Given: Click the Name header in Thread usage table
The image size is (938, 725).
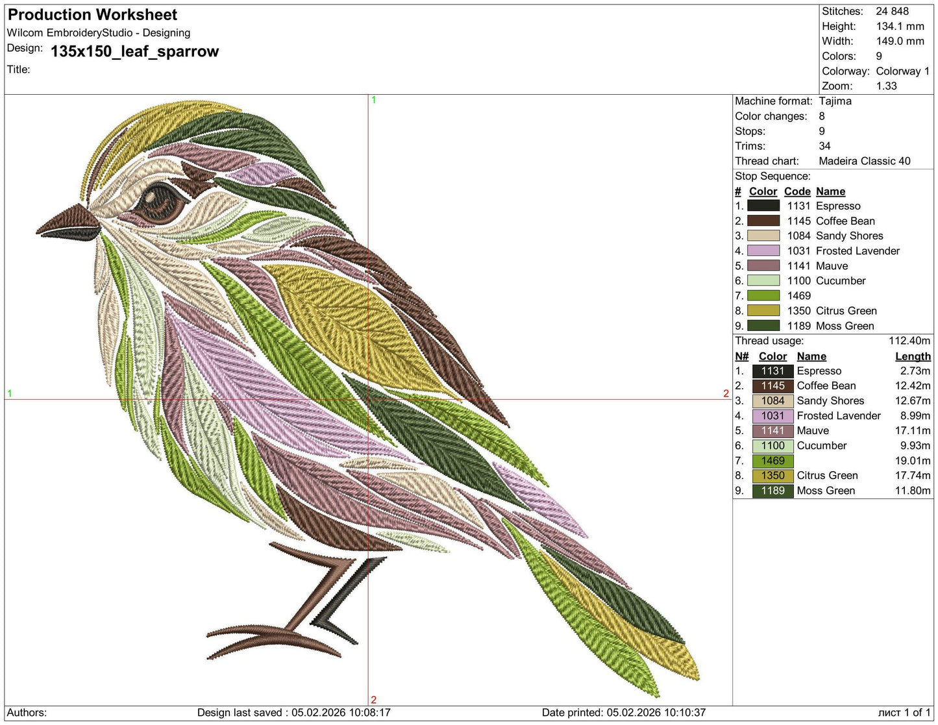Looking at the screenshot, I should point(811,356).
